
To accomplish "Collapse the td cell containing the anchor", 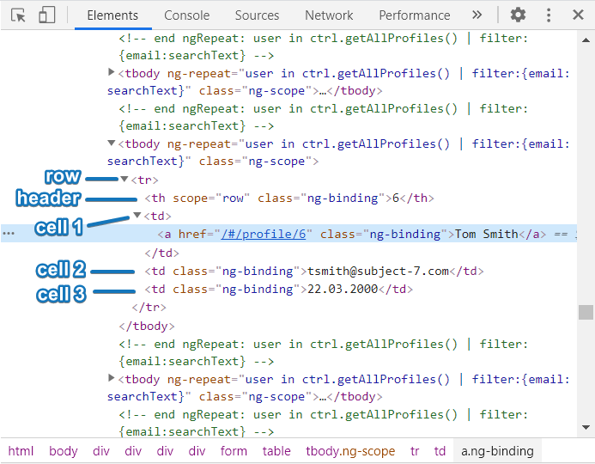I will click(137, 216).
